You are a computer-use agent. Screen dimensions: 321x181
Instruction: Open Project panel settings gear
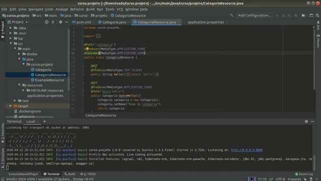click(x=60, y=22)
